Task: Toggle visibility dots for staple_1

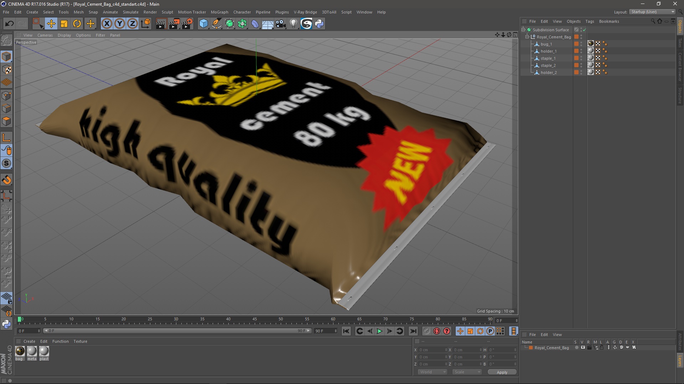Action: coord(581,58)
